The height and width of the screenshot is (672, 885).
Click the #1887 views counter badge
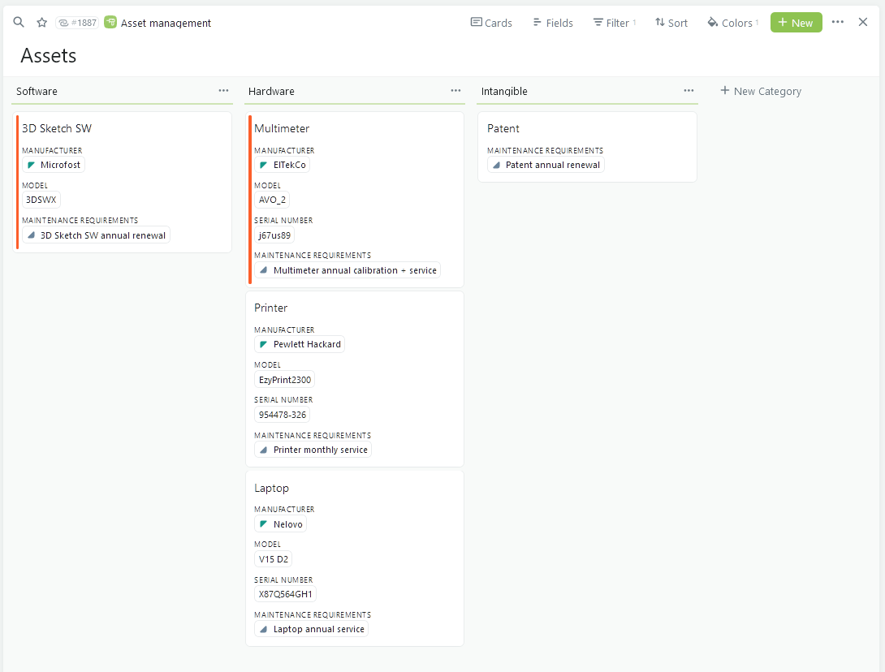pos(77,22)
